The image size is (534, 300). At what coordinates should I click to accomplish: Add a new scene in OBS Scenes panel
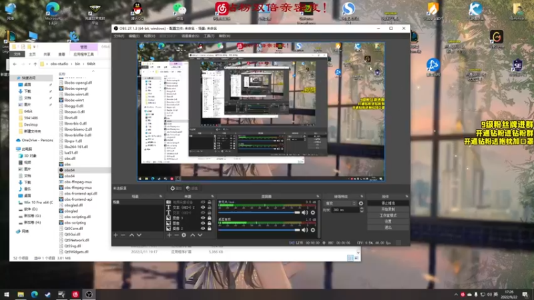pyautogui.click(x=115, y=235)
